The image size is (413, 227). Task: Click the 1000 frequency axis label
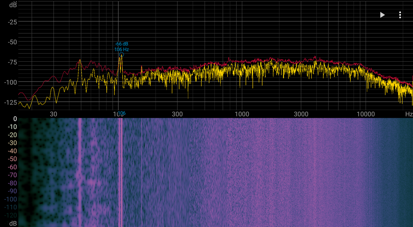(242, 114)
